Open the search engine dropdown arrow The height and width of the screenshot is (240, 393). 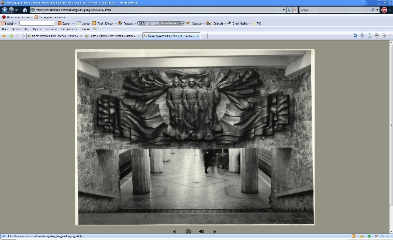377,10
